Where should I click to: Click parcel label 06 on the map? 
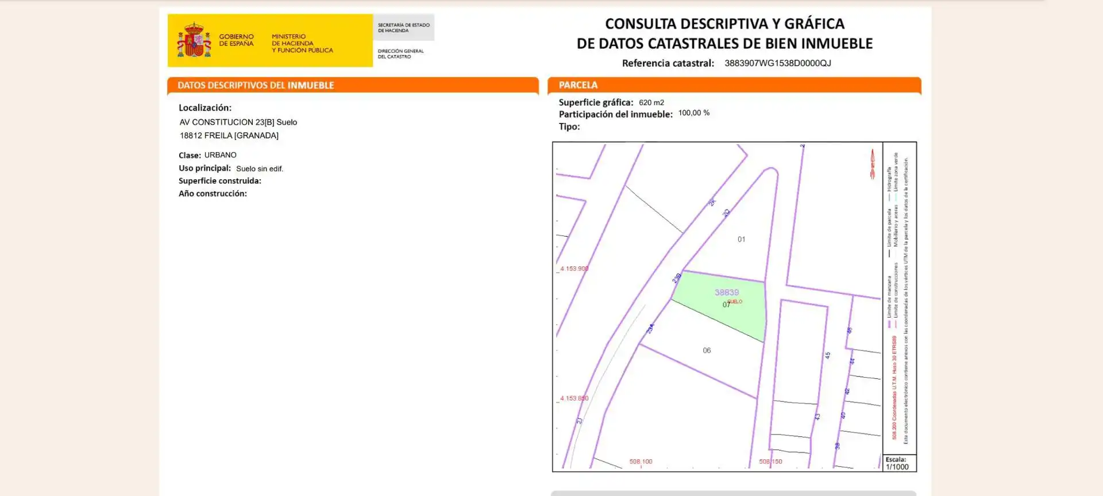(707, 350)
